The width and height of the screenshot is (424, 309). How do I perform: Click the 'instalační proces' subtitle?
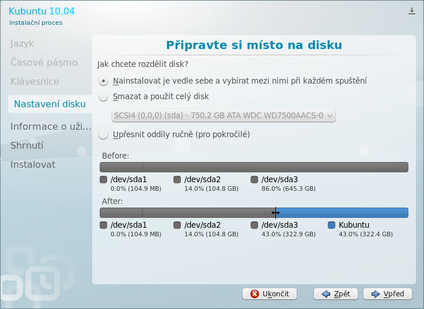point(36,22)
